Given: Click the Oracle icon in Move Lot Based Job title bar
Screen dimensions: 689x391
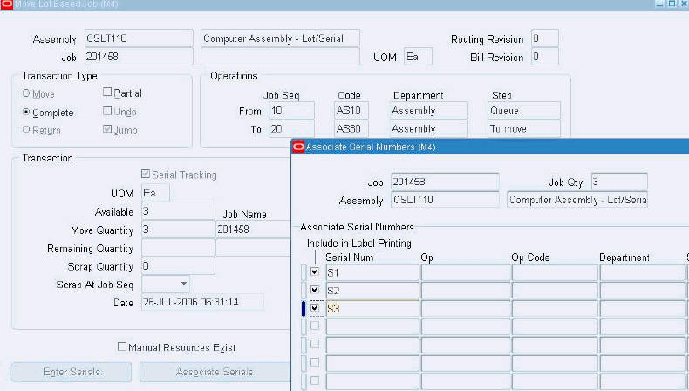Looking at the screenshot, I should (7, 4).
